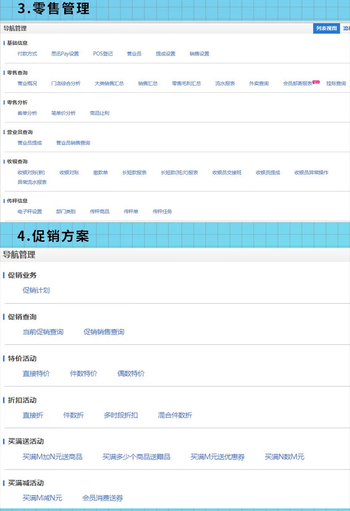Viewport: 350px width, 511px height.
Task: Open the 付款方式 link
Action: pyautogui.click(x=27, y=54)
